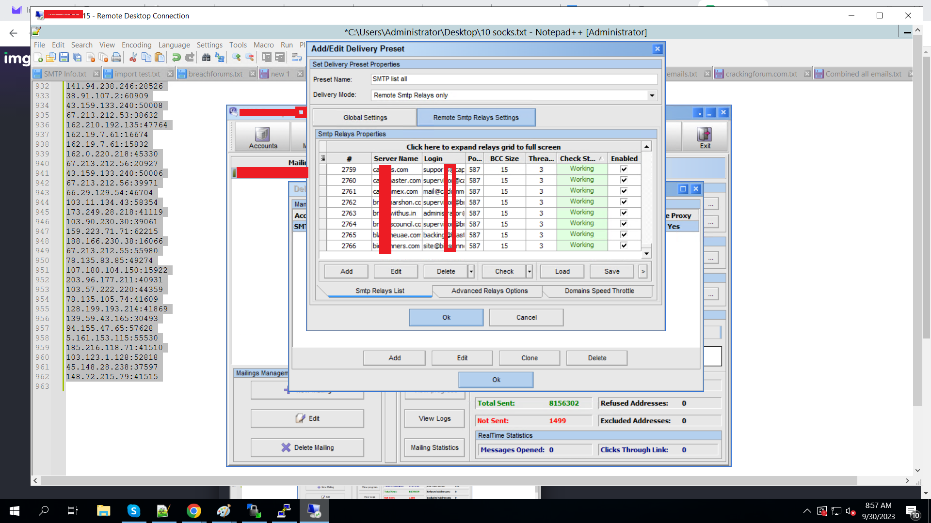Viewport: 931px width, 523px height.
Task: Click Save relays button
Action: (x=611, y=272)
